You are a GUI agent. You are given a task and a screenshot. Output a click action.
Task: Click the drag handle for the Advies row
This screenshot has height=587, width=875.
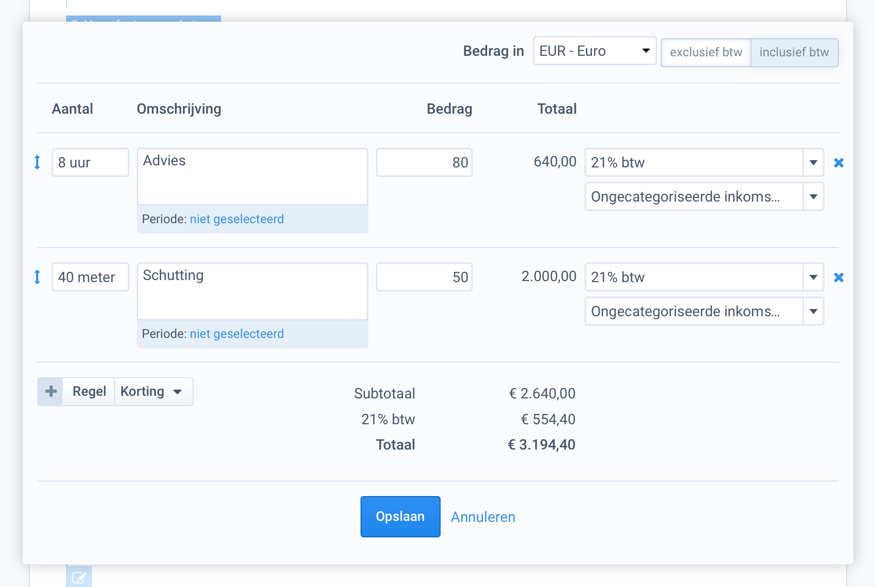37,163
